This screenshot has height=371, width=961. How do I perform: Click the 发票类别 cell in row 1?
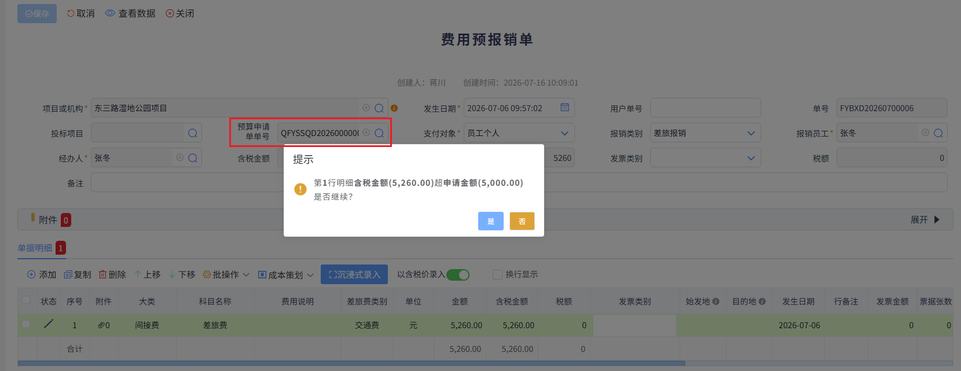[634, 325]
